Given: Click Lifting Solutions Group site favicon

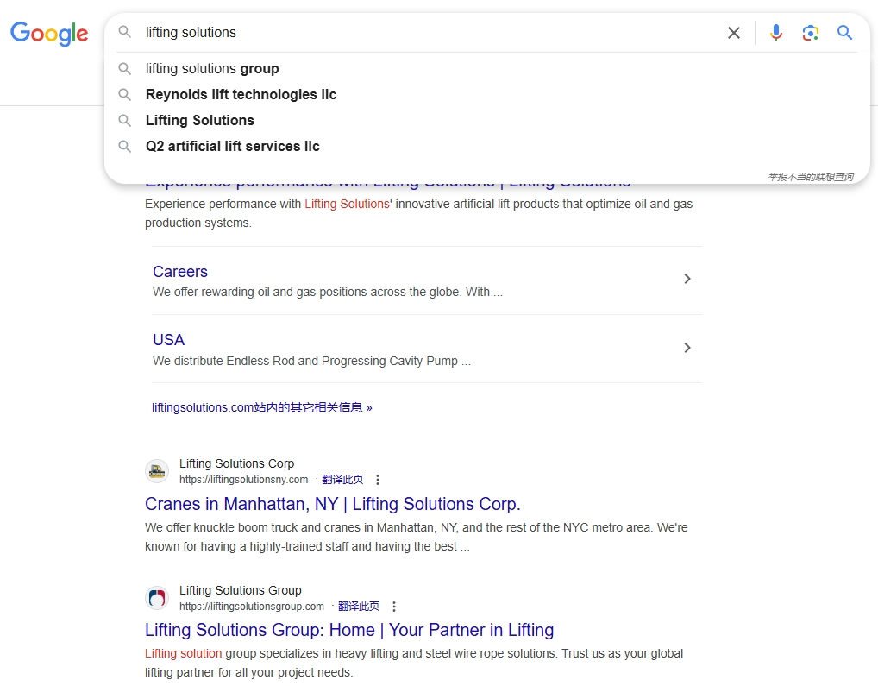Looking at the screenshot, I should coord(157,598).
